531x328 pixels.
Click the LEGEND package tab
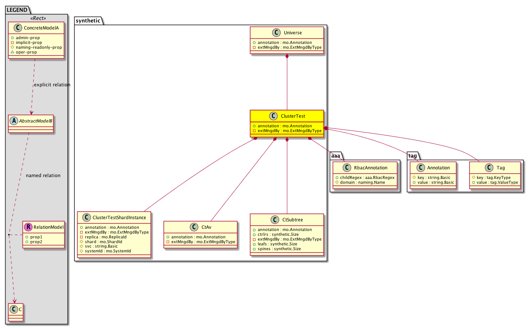(x=17, y=10)
